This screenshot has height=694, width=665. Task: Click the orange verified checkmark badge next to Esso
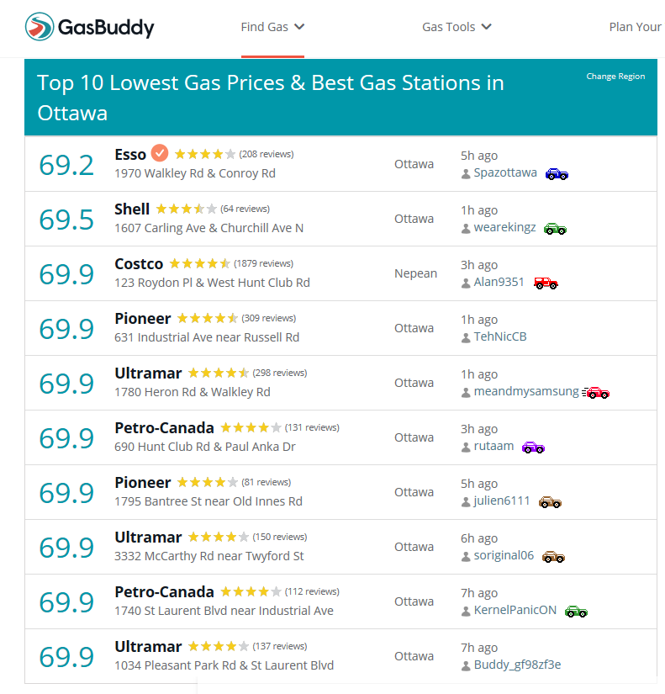160,153
